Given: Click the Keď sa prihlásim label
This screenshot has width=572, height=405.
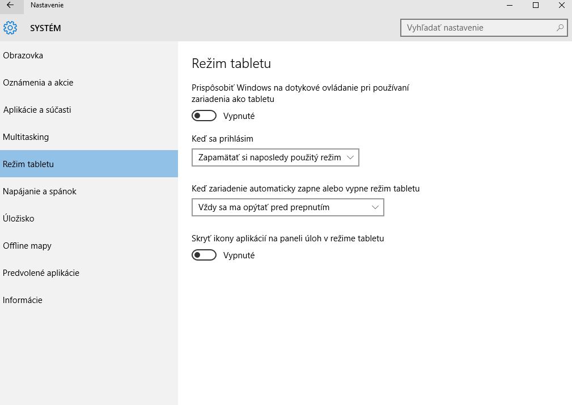Looking at the screenshot, I should [223, 139].
